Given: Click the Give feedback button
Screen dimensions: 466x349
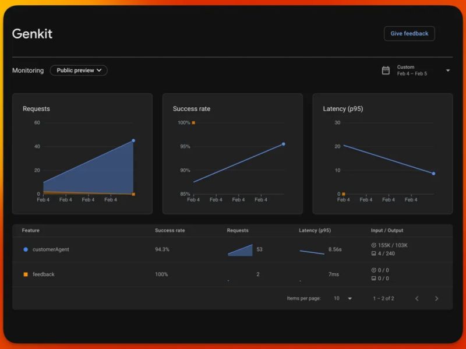Looking at the screenshot, I should click(x=409, y=34).
